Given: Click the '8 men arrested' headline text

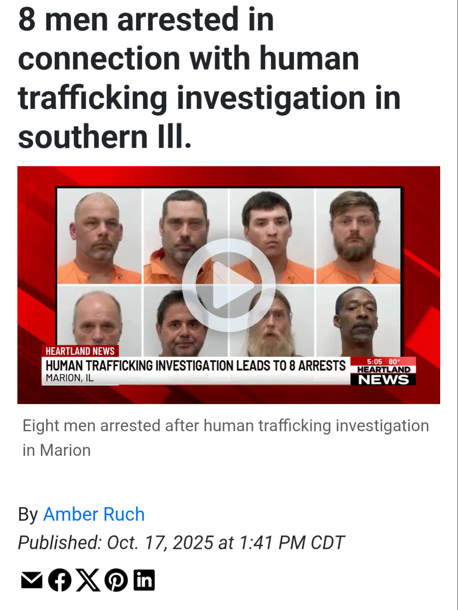Looking at the screenshot, I should (209, 78).
